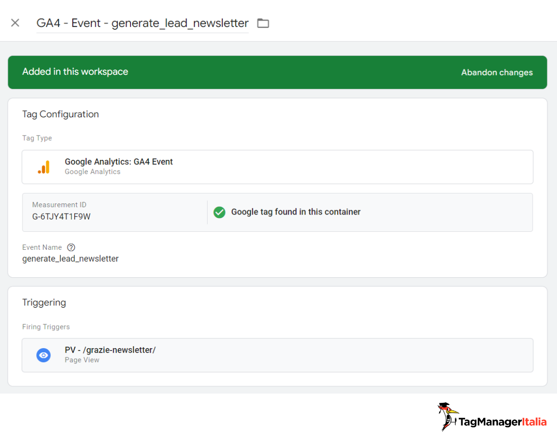Edit the tag name GA4 - Event - generate_lead_newsletter
Screen dimensions: 557x440
(143, 23)
